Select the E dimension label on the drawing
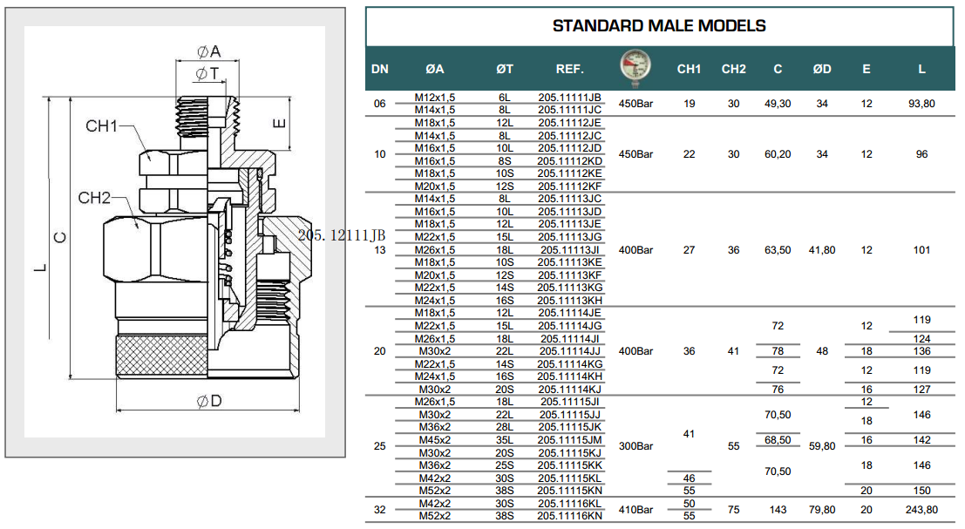The image size is (965, 529). [279, 123]
